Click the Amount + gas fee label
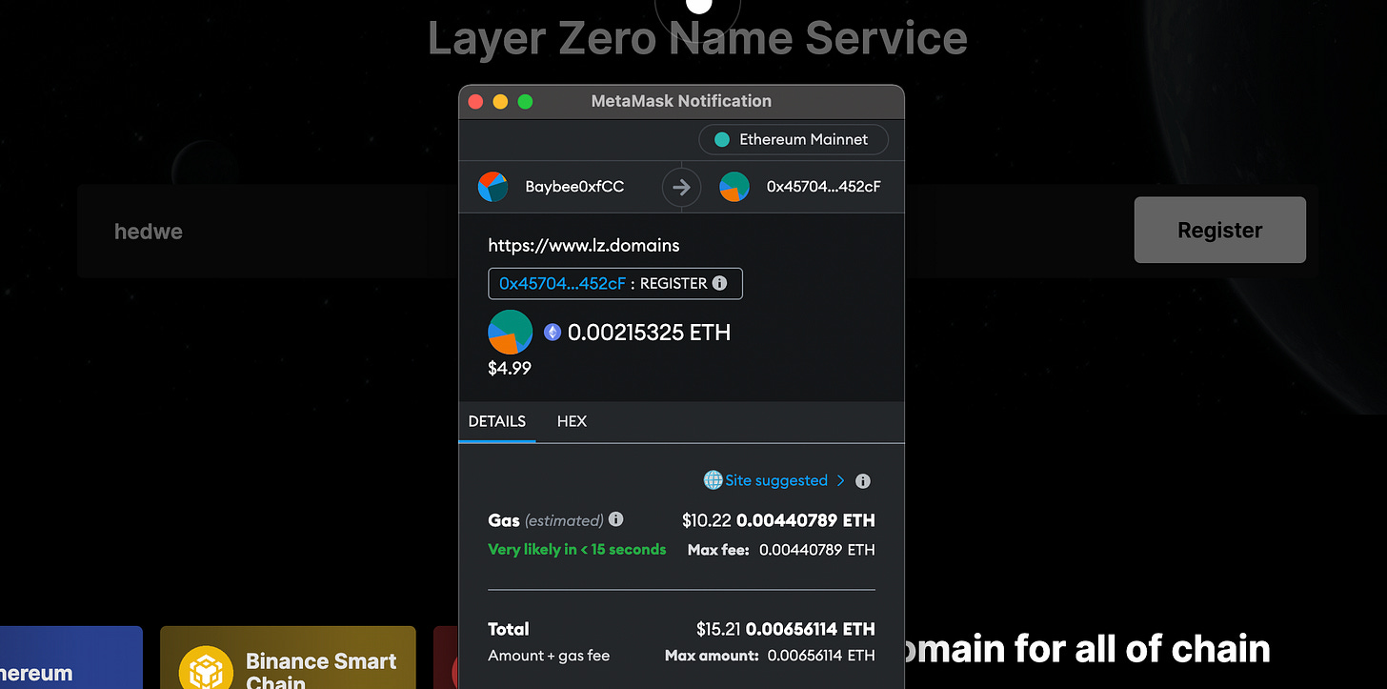Image resolution: width=1387 pixels, height=689 pixels. coord(549,656)
